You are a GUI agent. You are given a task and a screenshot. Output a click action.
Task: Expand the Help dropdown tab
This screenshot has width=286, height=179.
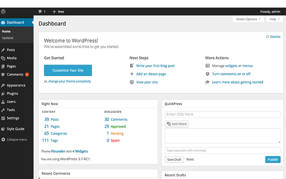tap(274, 19)
